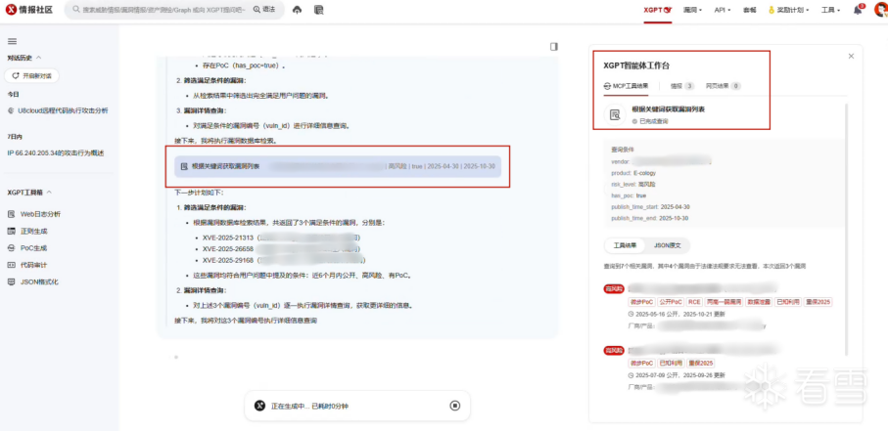The image size is (888, 432).
Task: Click the XGPT logo in generation status bar
Action: coord(259,406)
